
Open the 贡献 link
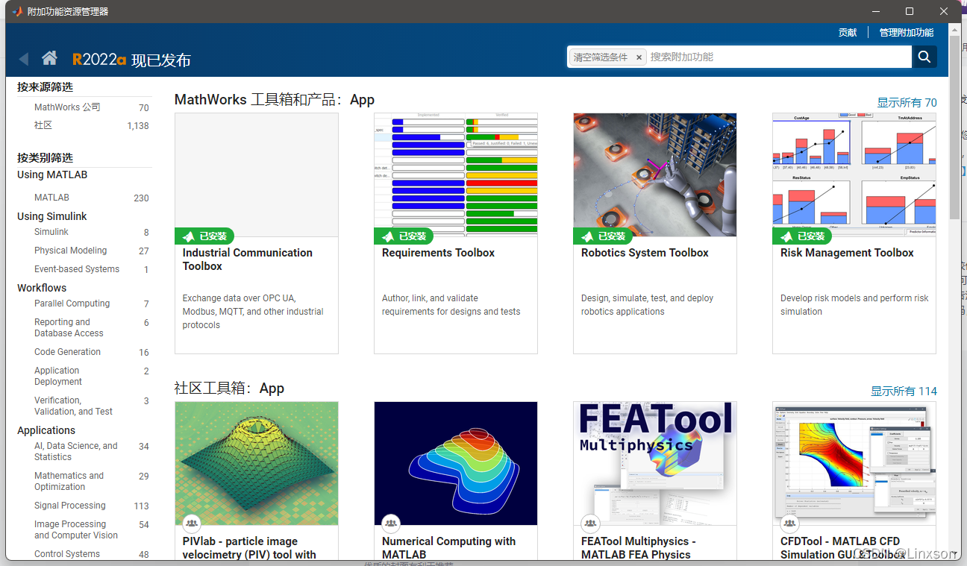848,33
